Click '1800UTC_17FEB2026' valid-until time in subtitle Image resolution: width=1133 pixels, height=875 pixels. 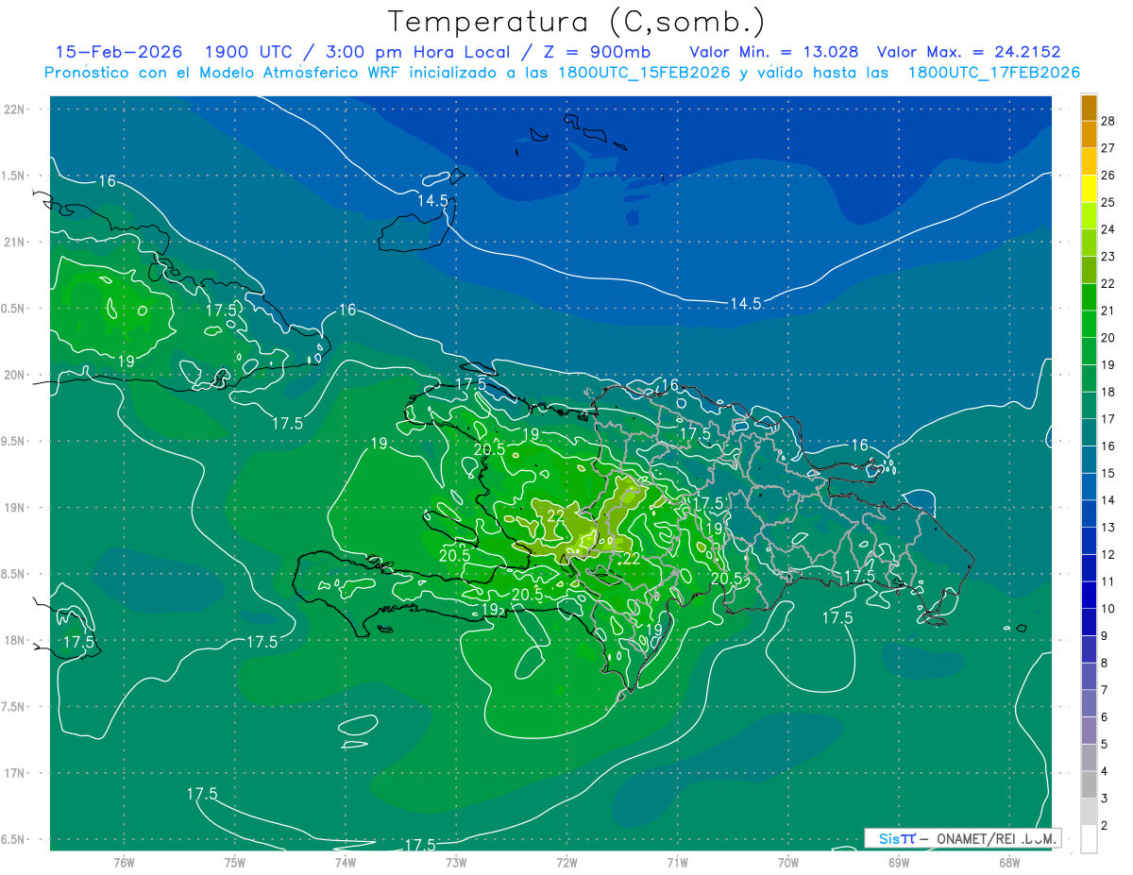click(993, 73)
